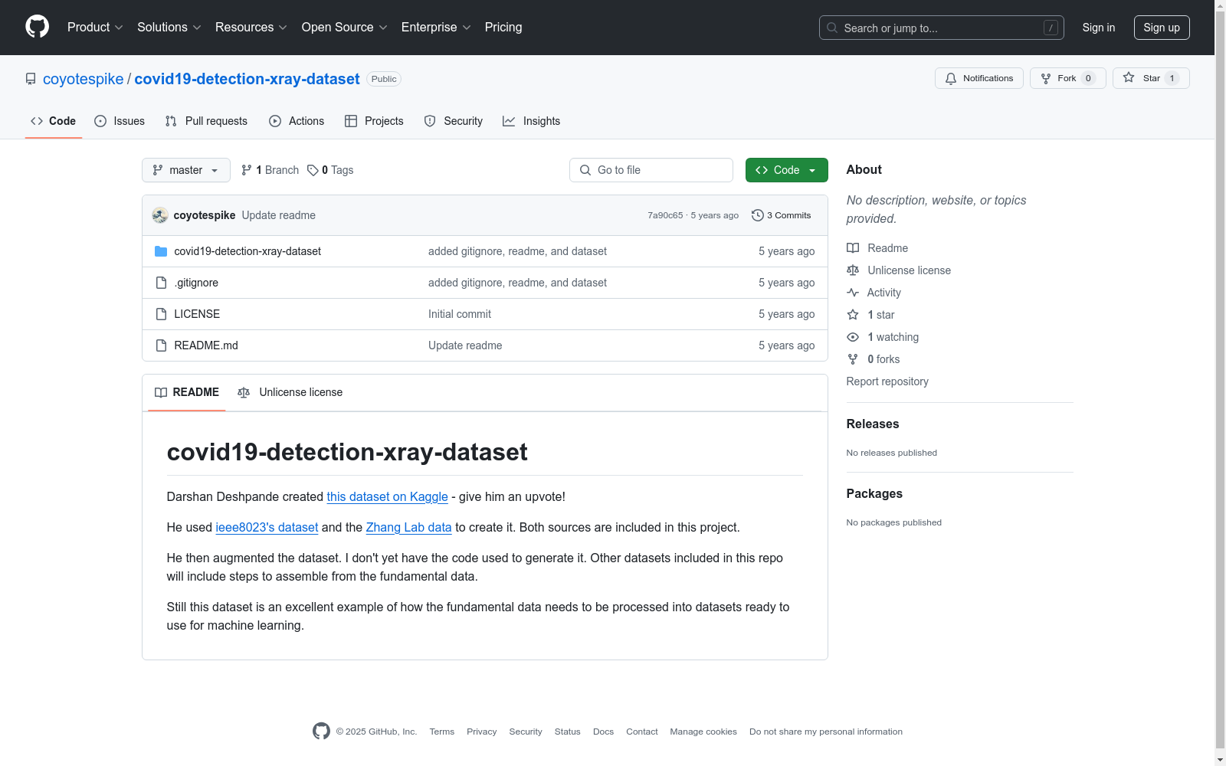View the 0 forks link
This screenshot has height=766, width=1226.
pyautogui.click(x=874, y=359)
